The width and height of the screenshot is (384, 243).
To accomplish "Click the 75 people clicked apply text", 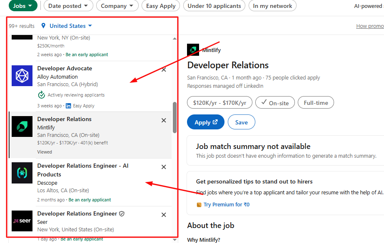I will [293, 77].
